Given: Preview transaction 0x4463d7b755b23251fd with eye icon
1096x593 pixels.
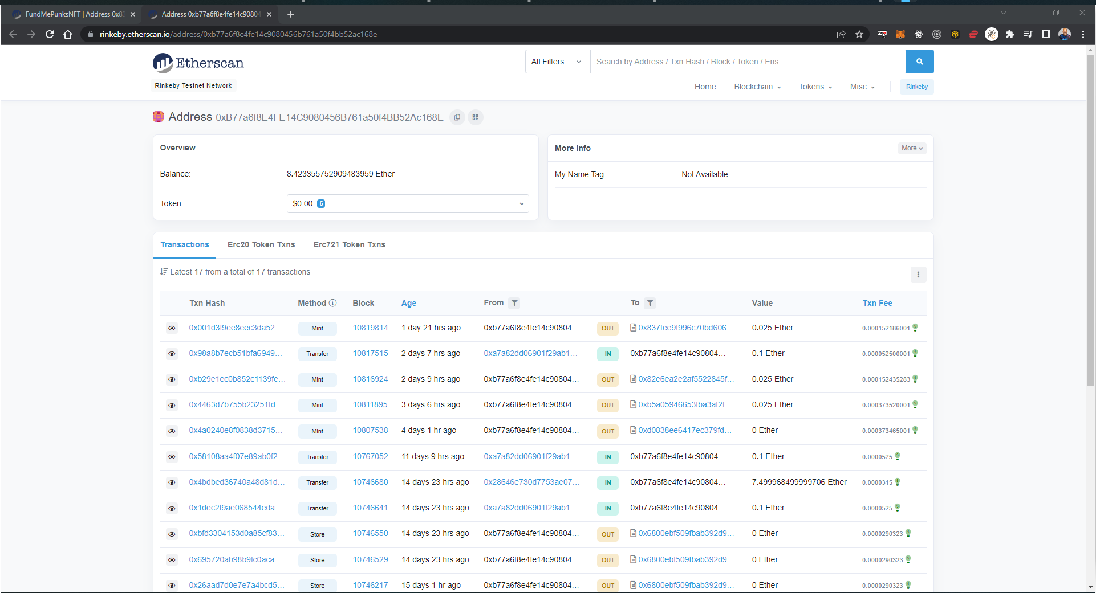Looking at the screenshot, I should click(172, 405).
